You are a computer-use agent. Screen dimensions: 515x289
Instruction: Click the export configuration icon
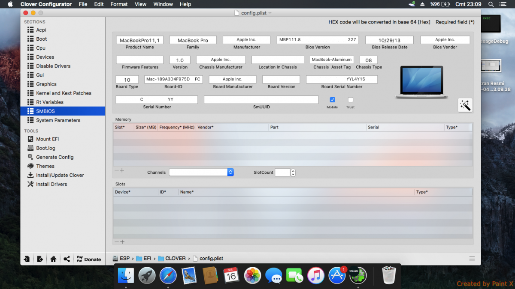(40, 259)
